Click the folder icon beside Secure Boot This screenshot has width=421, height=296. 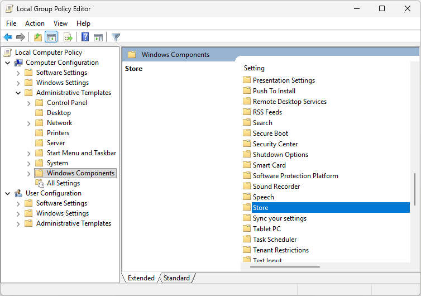pos(246,133)
